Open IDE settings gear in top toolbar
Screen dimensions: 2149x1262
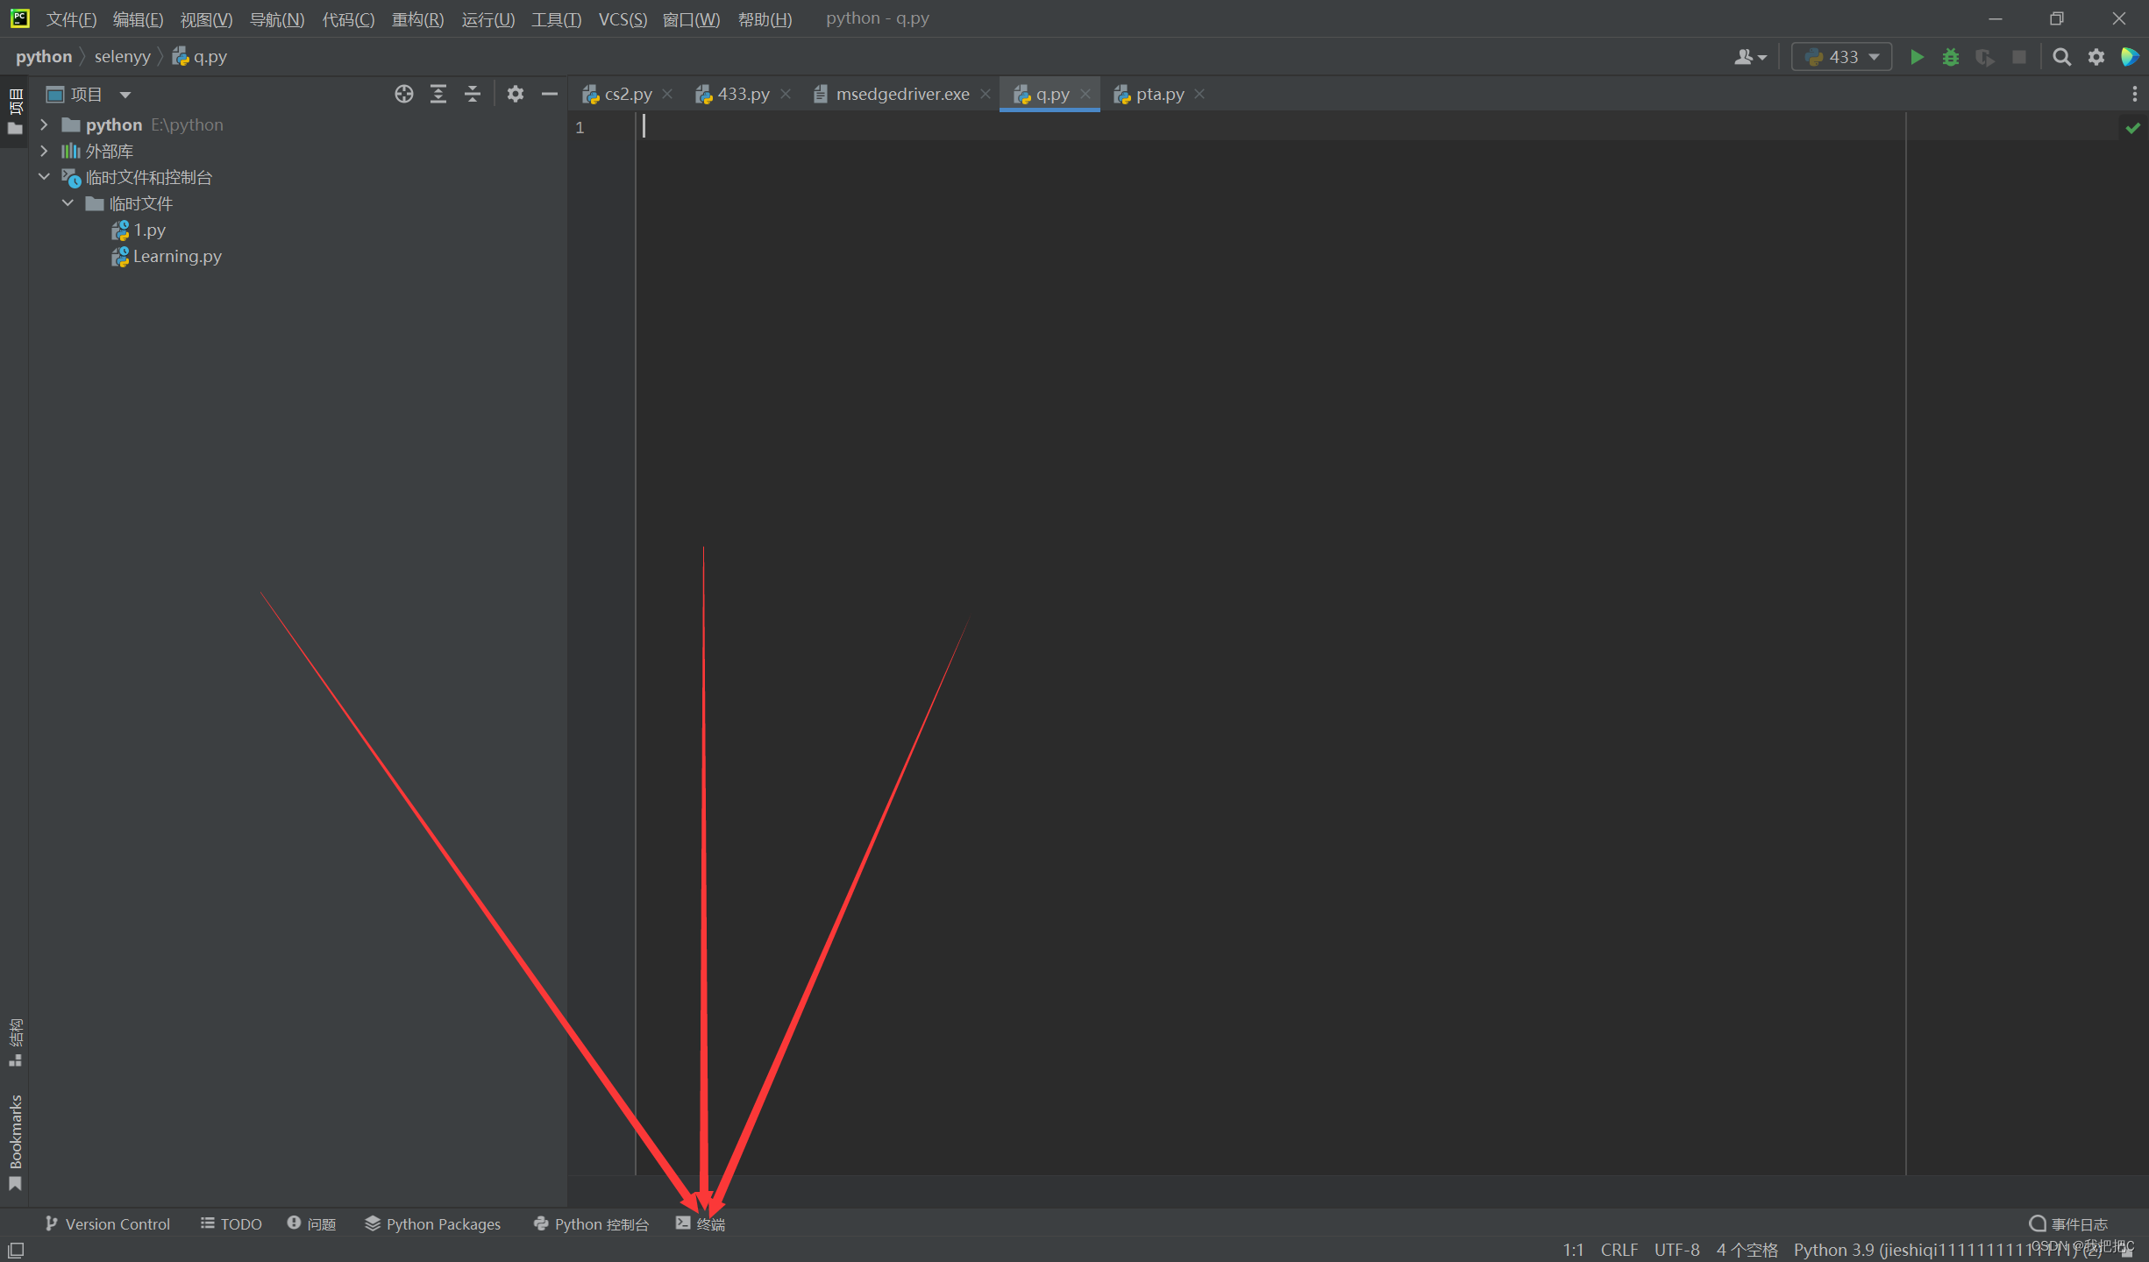pos(2096,57)
